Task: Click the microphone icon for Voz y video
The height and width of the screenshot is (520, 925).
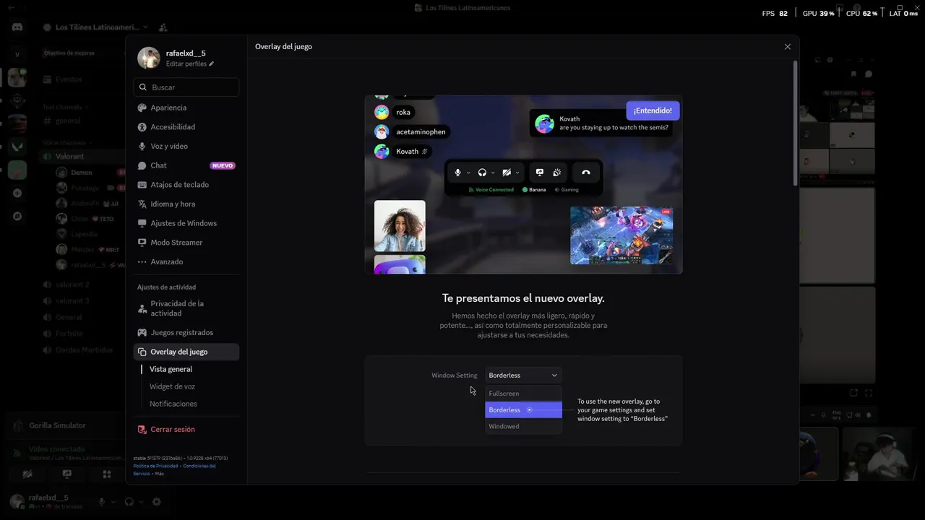Action: (142, 146)
